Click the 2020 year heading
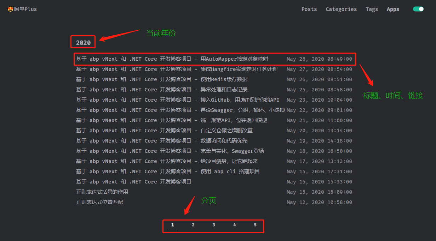The image size is (436, 241). [83, 43]
